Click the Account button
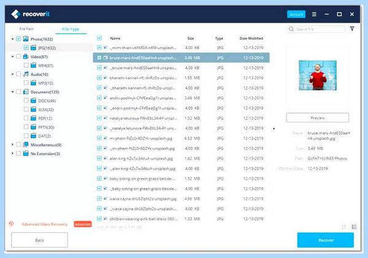 [296, 14]
